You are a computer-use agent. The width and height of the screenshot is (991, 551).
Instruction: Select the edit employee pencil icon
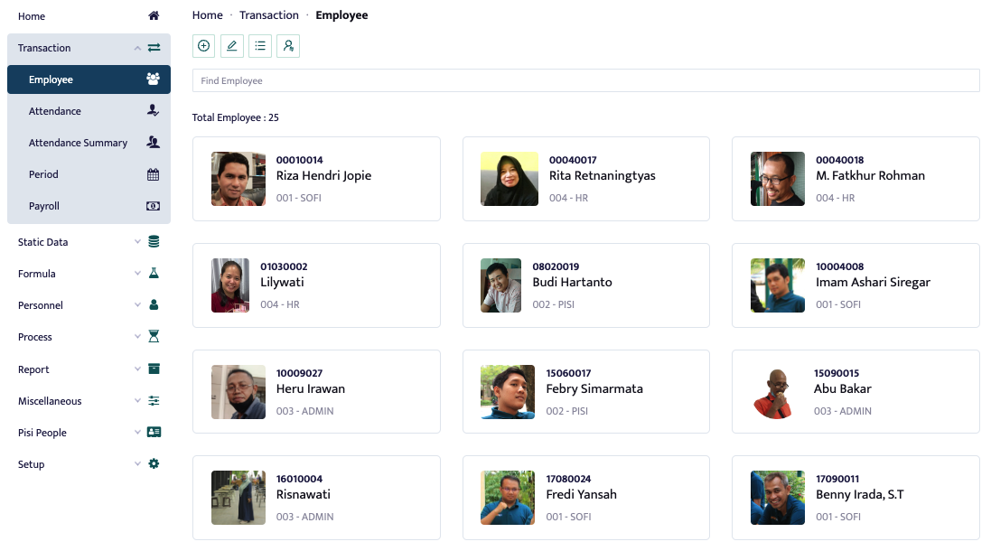pyautogui.click(x=231, y=45)
